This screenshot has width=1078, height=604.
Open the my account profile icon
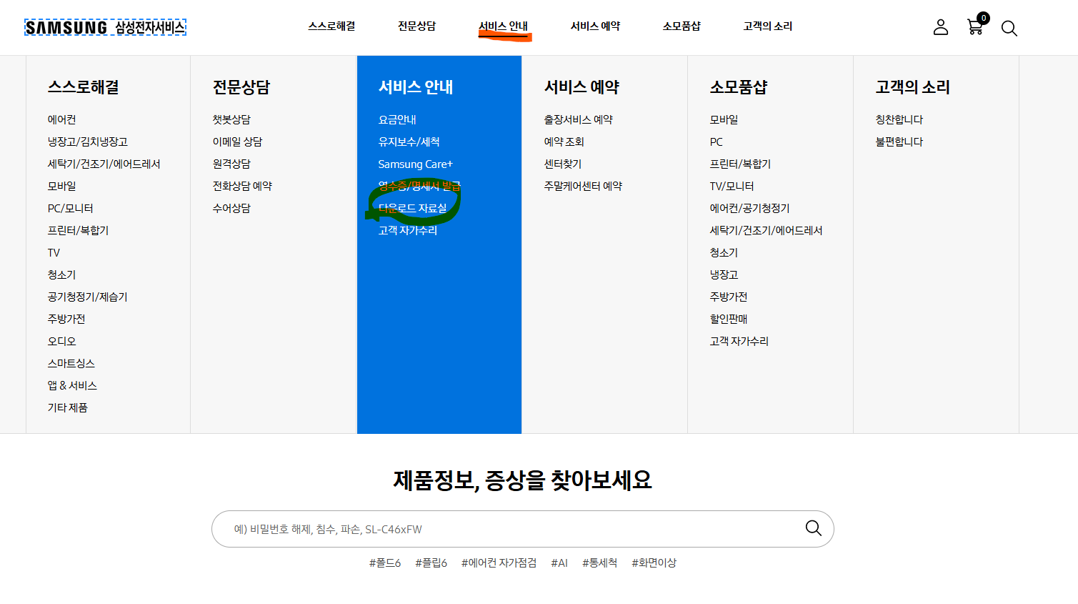(x=940, y=27)
